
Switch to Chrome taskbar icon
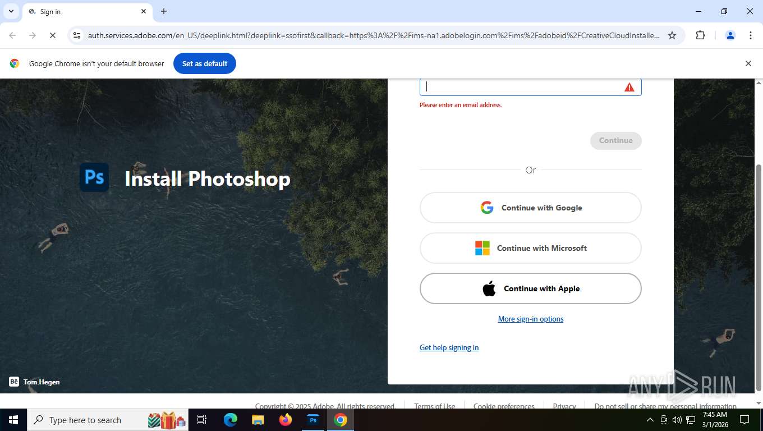tap(341, 420)
